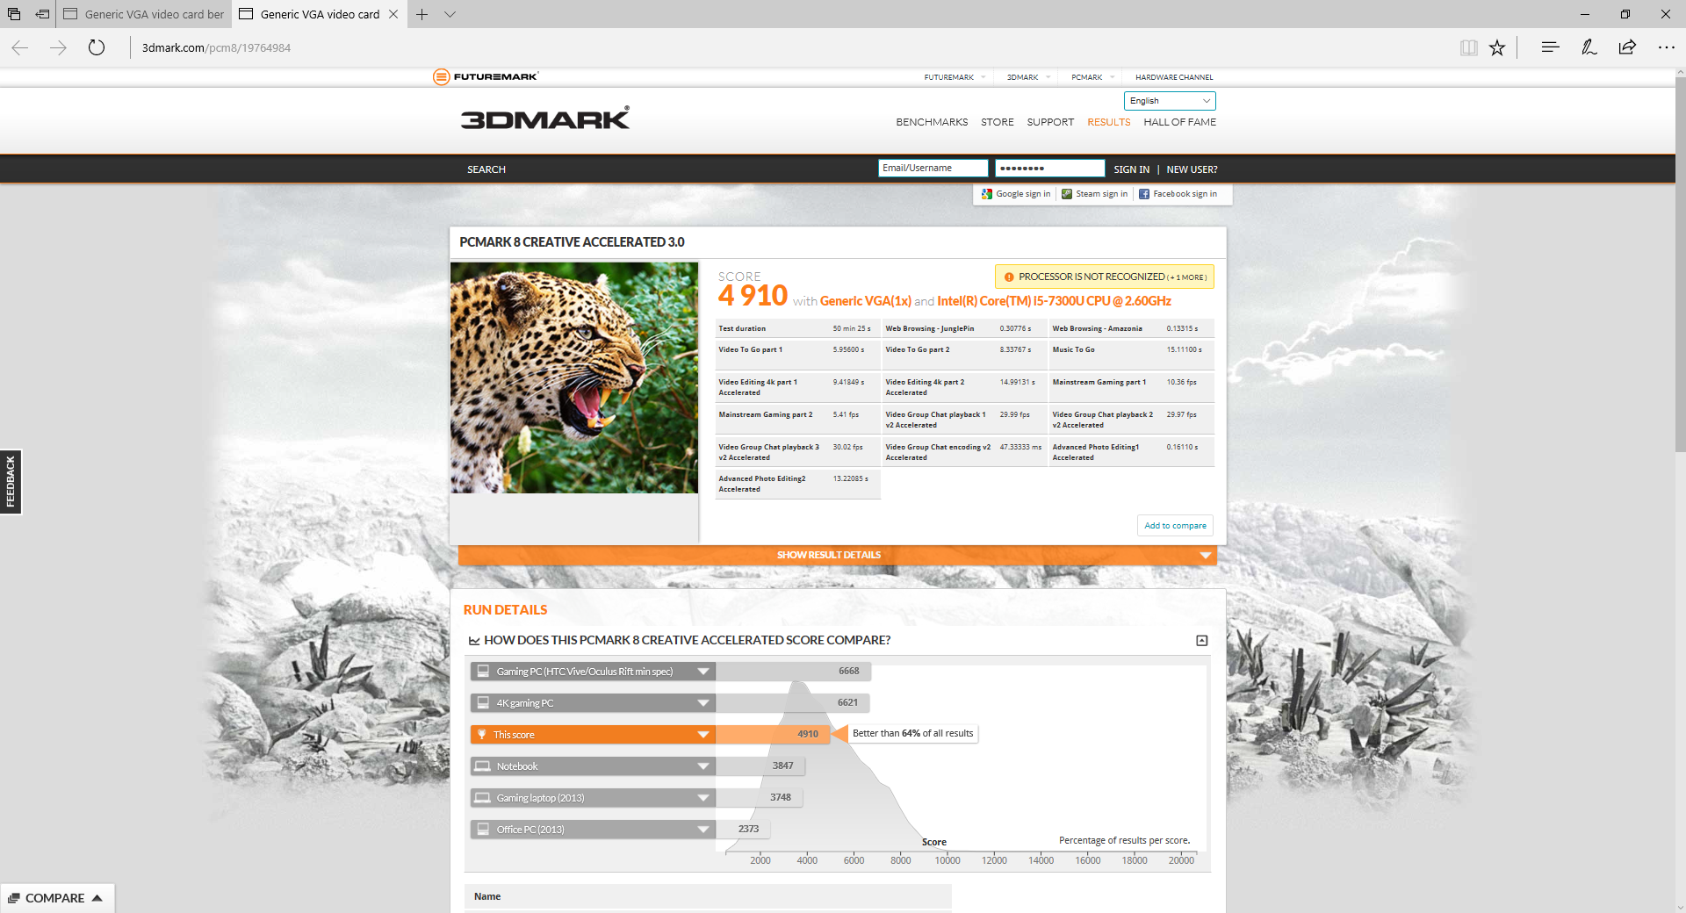Viewport: 1686px width, 913px height.
Task: Close the active Generic VGA video card tab
Action: click(393, 14)
